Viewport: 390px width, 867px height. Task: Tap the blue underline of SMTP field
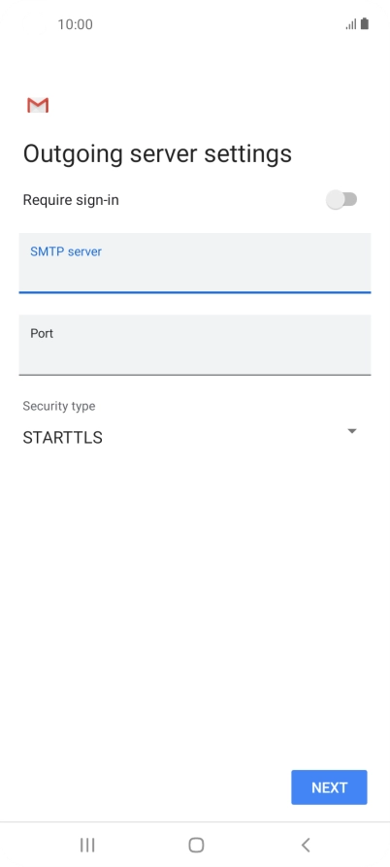(x=195, y=291)
